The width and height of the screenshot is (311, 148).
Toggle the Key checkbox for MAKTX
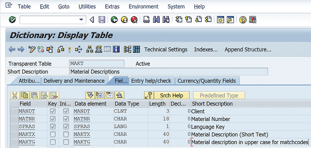point(53,134)
